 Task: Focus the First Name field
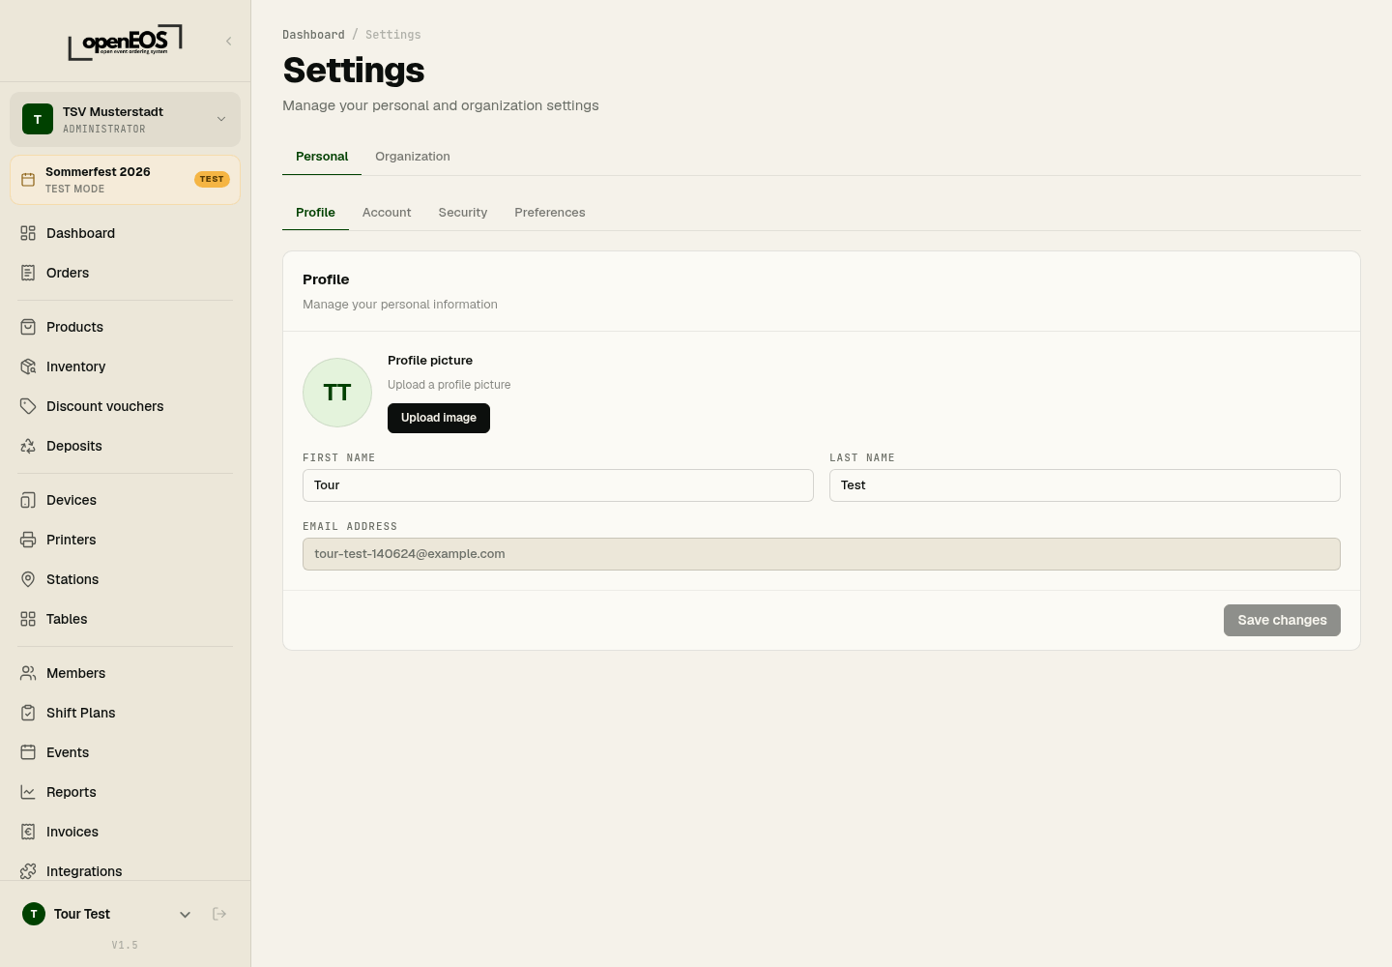coord(558,485)
